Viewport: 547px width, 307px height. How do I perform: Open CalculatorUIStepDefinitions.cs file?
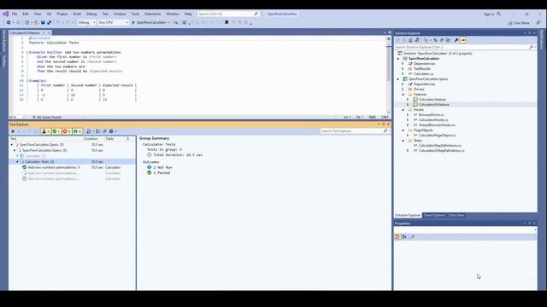point(441,151)
